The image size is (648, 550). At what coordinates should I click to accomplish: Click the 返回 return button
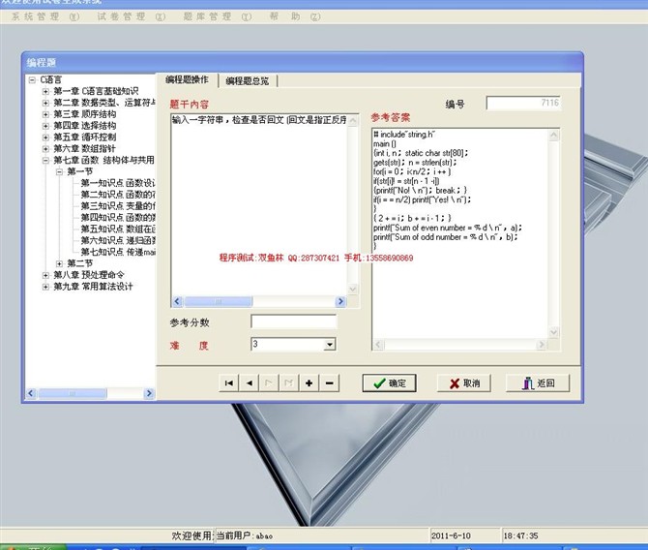tap(538, 383)
